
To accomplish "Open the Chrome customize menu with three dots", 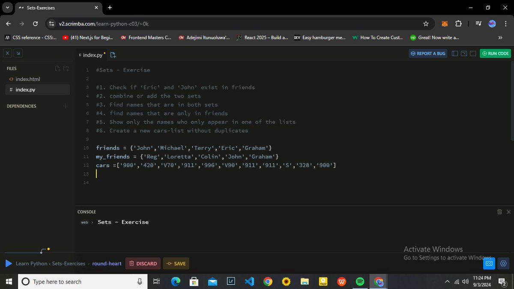I will pos(506,24).
